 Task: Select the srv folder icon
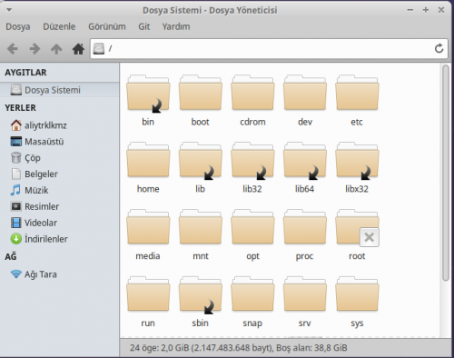click(305, 293)
